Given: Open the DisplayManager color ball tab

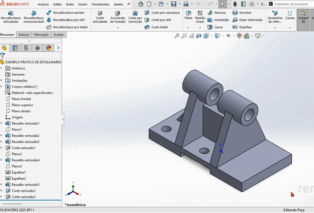Looking at the screenshot, I should click(x=48, y=48).
